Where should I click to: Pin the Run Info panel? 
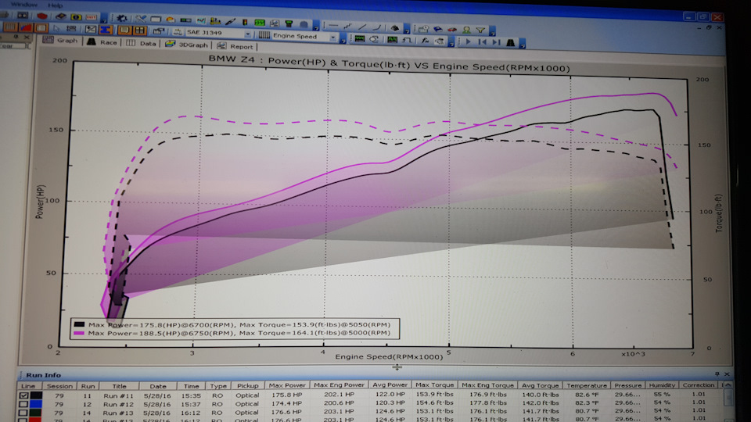(x=717, y=374)
